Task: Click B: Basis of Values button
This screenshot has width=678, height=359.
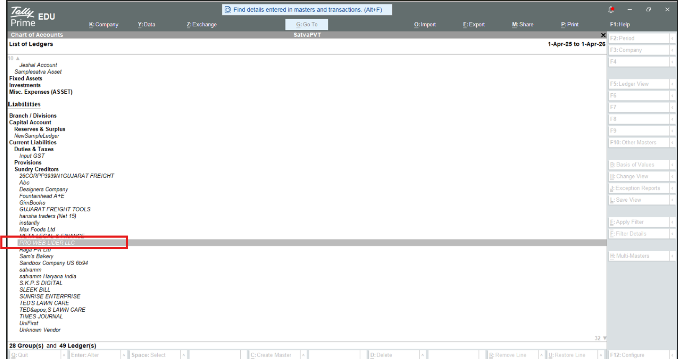Action: tap(639, 165)
